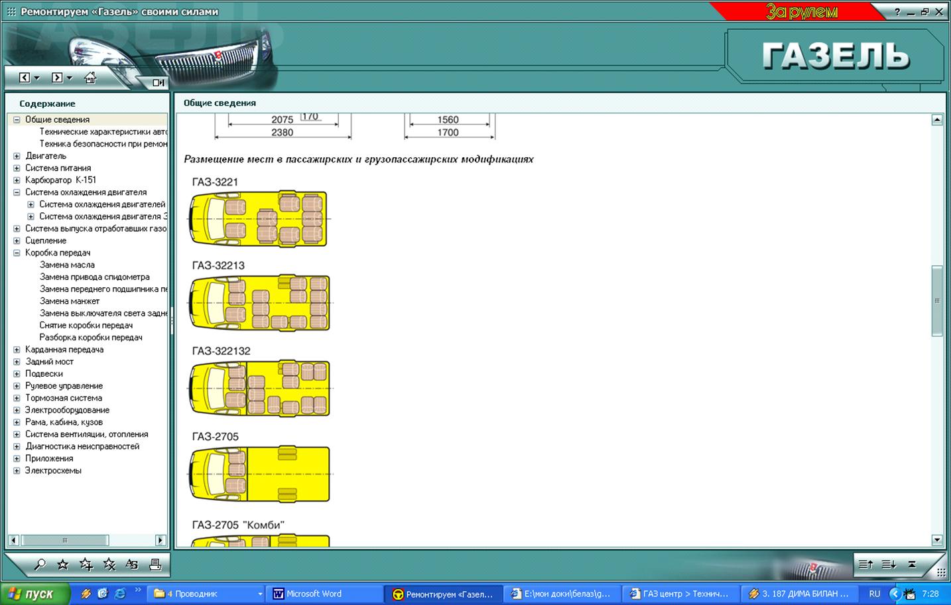Go to next section with lines-down-arrow icon

point(889,565)
